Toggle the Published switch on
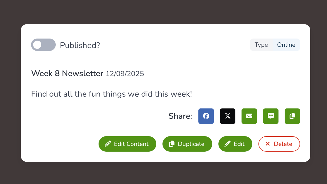This screenshot has height=184, width=327. pos(43,45)
